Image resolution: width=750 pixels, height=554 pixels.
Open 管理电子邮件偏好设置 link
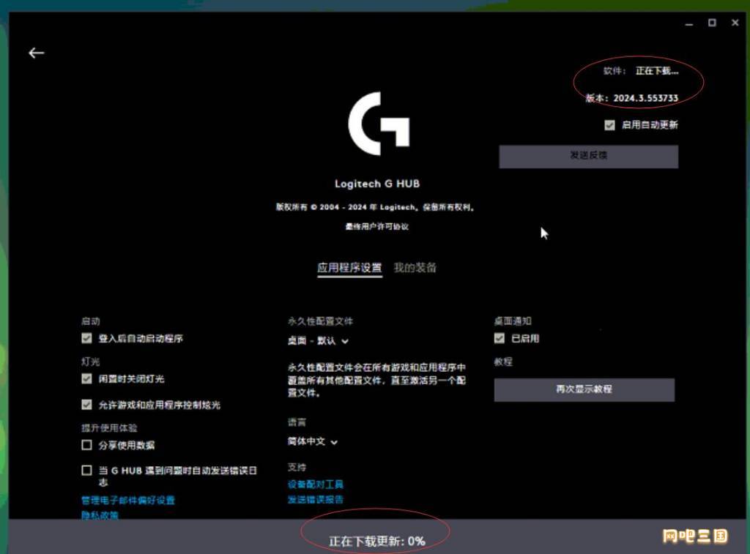[x=128, y=501]
